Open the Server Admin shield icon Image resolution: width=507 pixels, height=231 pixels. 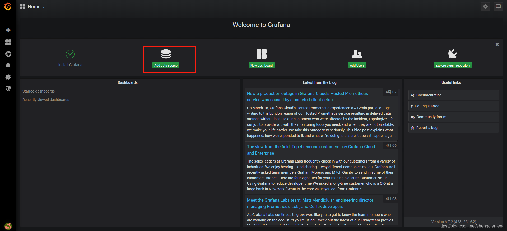click(x=8, y=89)
